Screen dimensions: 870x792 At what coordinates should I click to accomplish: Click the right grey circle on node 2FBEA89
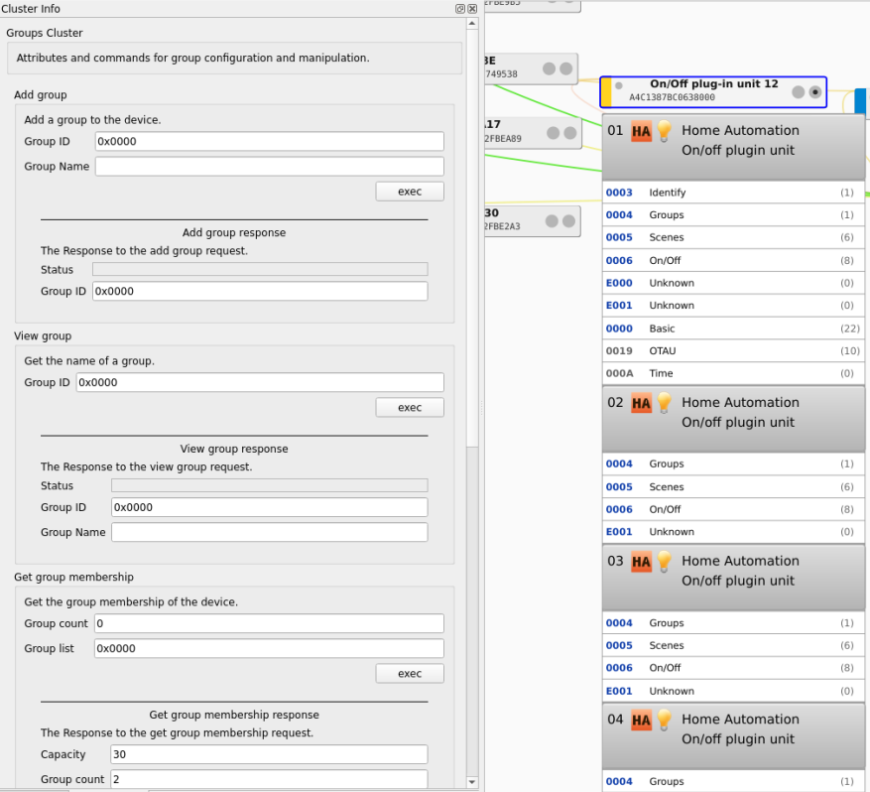point(569,133)
